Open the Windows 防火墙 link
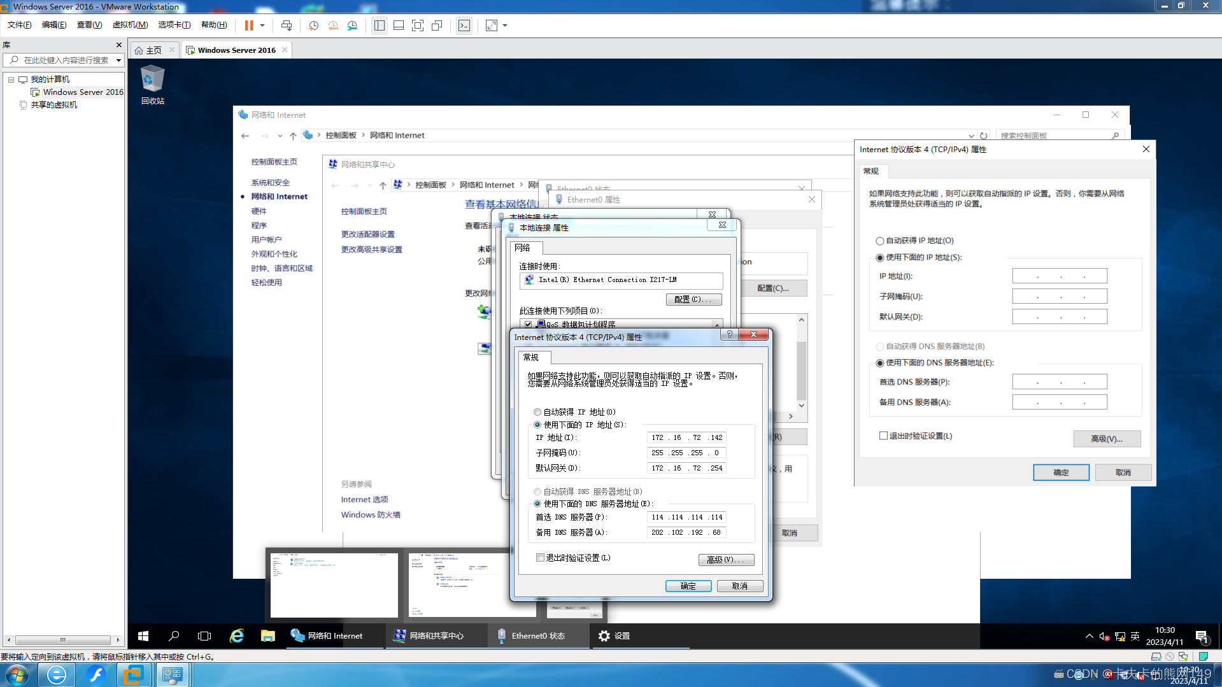 tap(371, 515)
